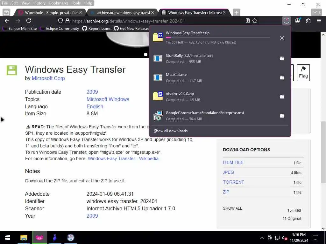
Task: Select the white carousel dot indicator
Action: pos(145,54)
